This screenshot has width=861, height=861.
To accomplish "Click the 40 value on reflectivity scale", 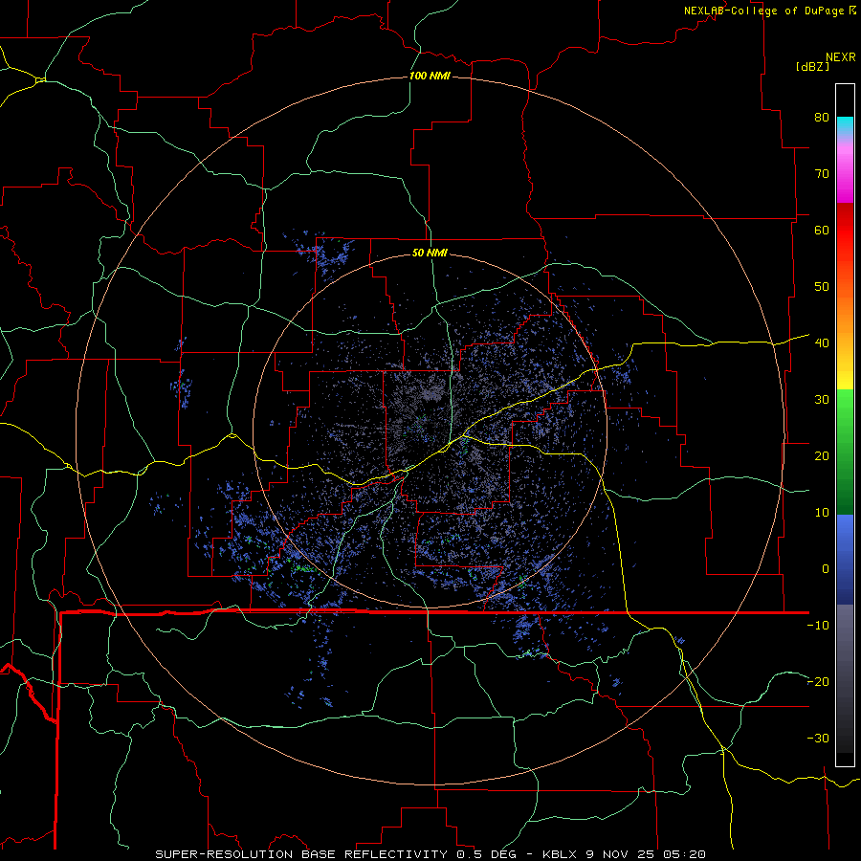I will [x=822, y=343].
